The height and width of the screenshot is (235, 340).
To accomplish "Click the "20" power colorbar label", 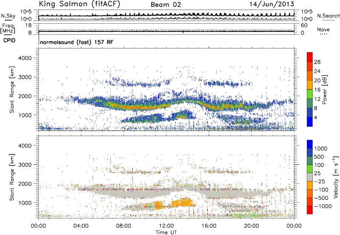I will point(317,81).
